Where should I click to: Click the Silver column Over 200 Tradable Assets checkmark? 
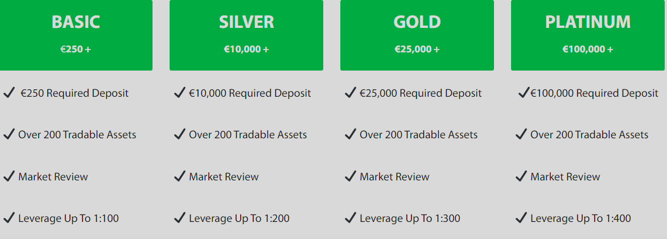(x=180, y=134)
